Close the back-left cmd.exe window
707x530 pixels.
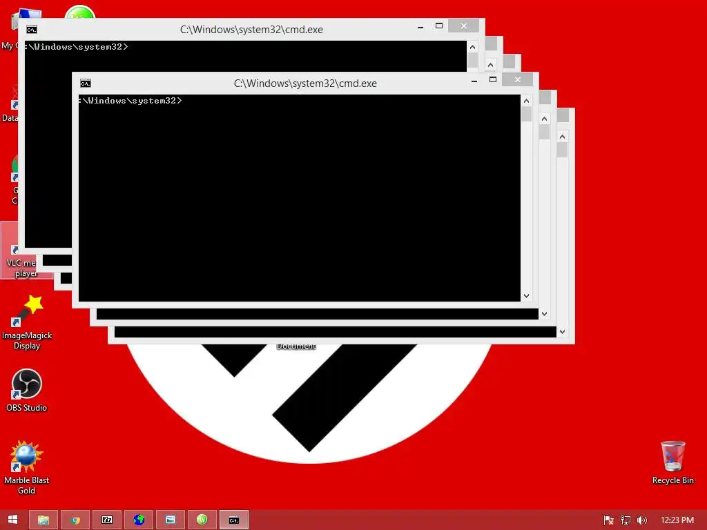click(x=464, y=26)
